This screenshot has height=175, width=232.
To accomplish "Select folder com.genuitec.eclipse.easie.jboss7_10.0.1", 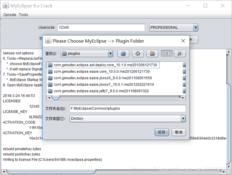I will [x=101, y=85].
